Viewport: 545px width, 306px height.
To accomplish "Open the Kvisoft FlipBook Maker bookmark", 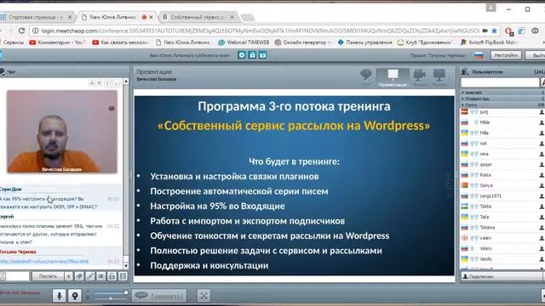I will pyautogui.click(x=488, y=42).
